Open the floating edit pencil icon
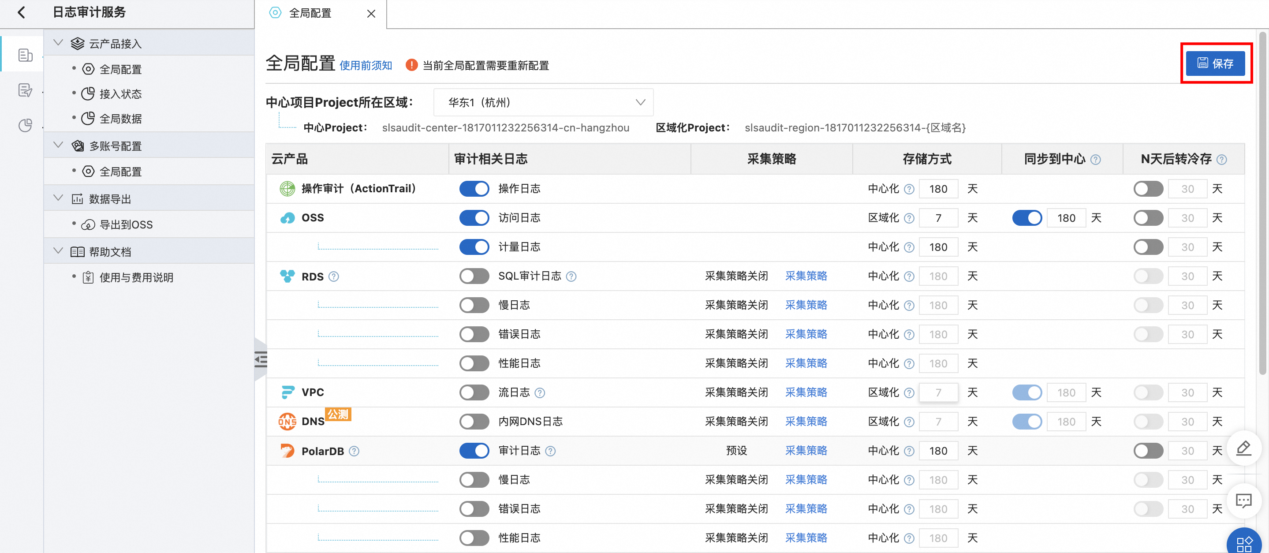Screen dimensions: 1269x553 1243,448
